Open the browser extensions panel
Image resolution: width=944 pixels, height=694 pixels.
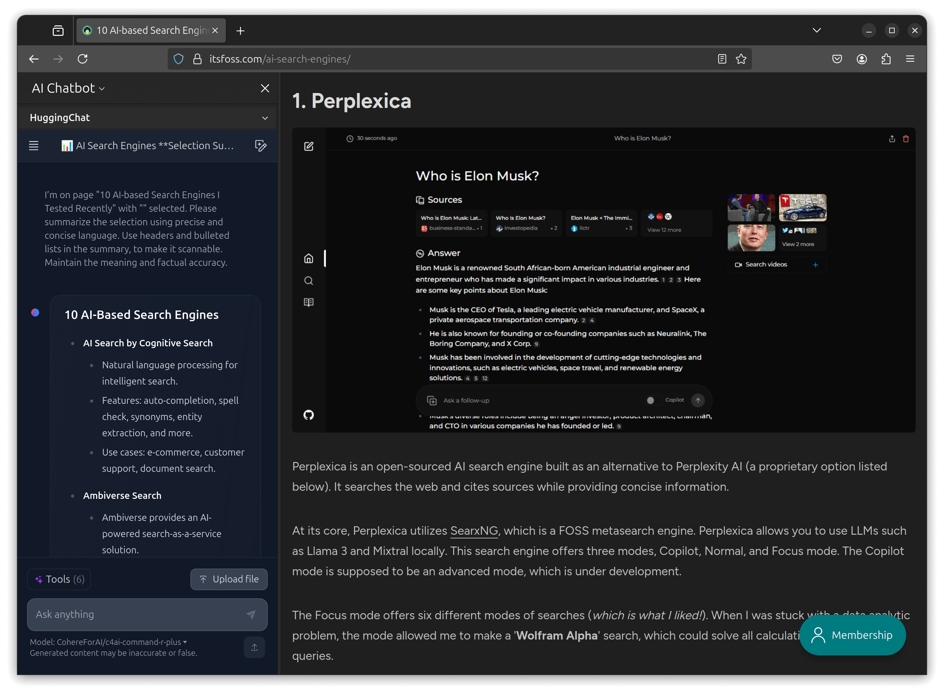click(886, 59)
